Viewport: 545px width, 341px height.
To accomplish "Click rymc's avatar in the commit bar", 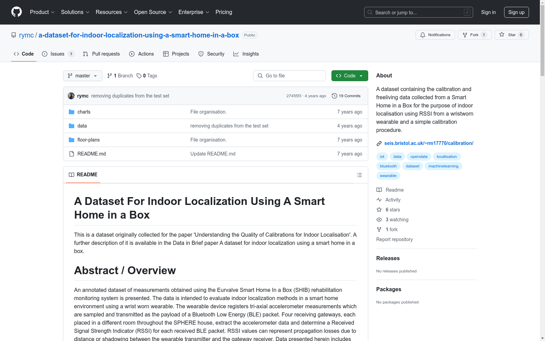I will point(71,96).
